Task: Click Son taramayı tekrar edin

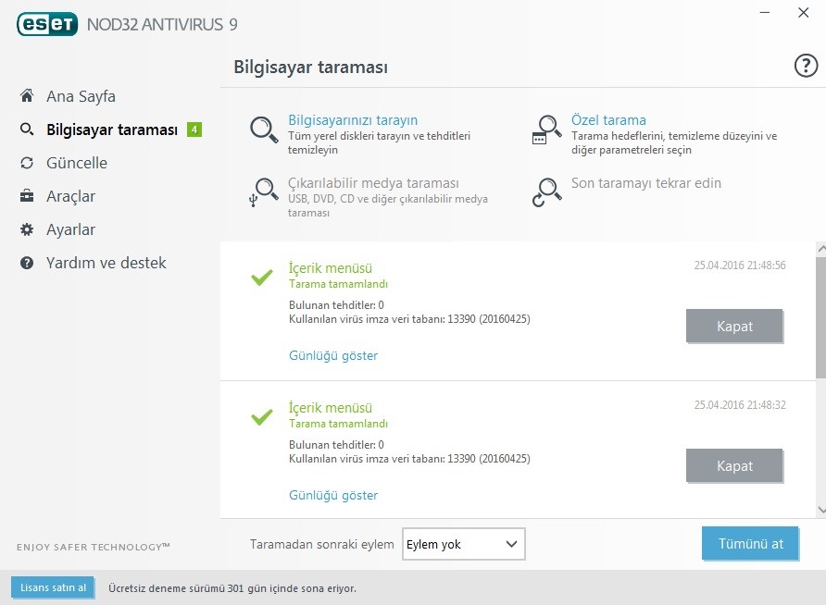Action: coord(645,183)
